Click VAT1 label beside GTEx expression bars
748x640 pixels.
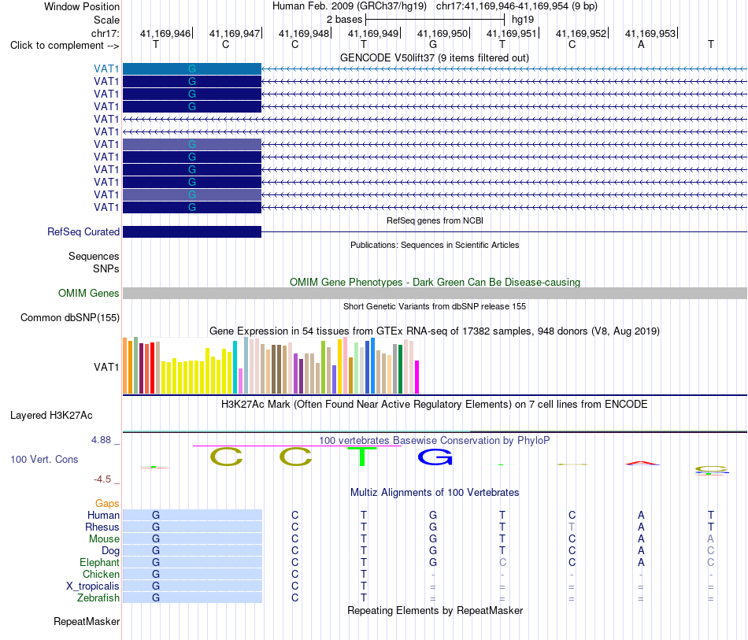106,367
